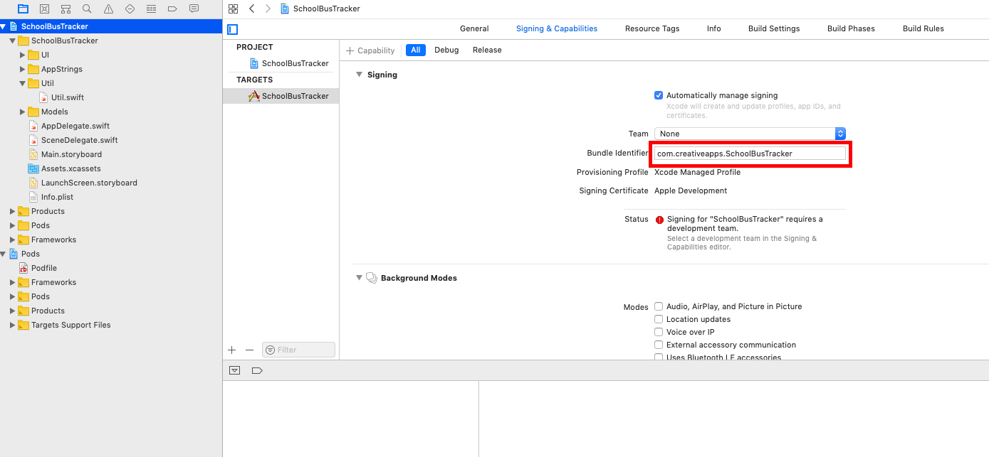Switch to the Build Settings tab

click(774, 28)
